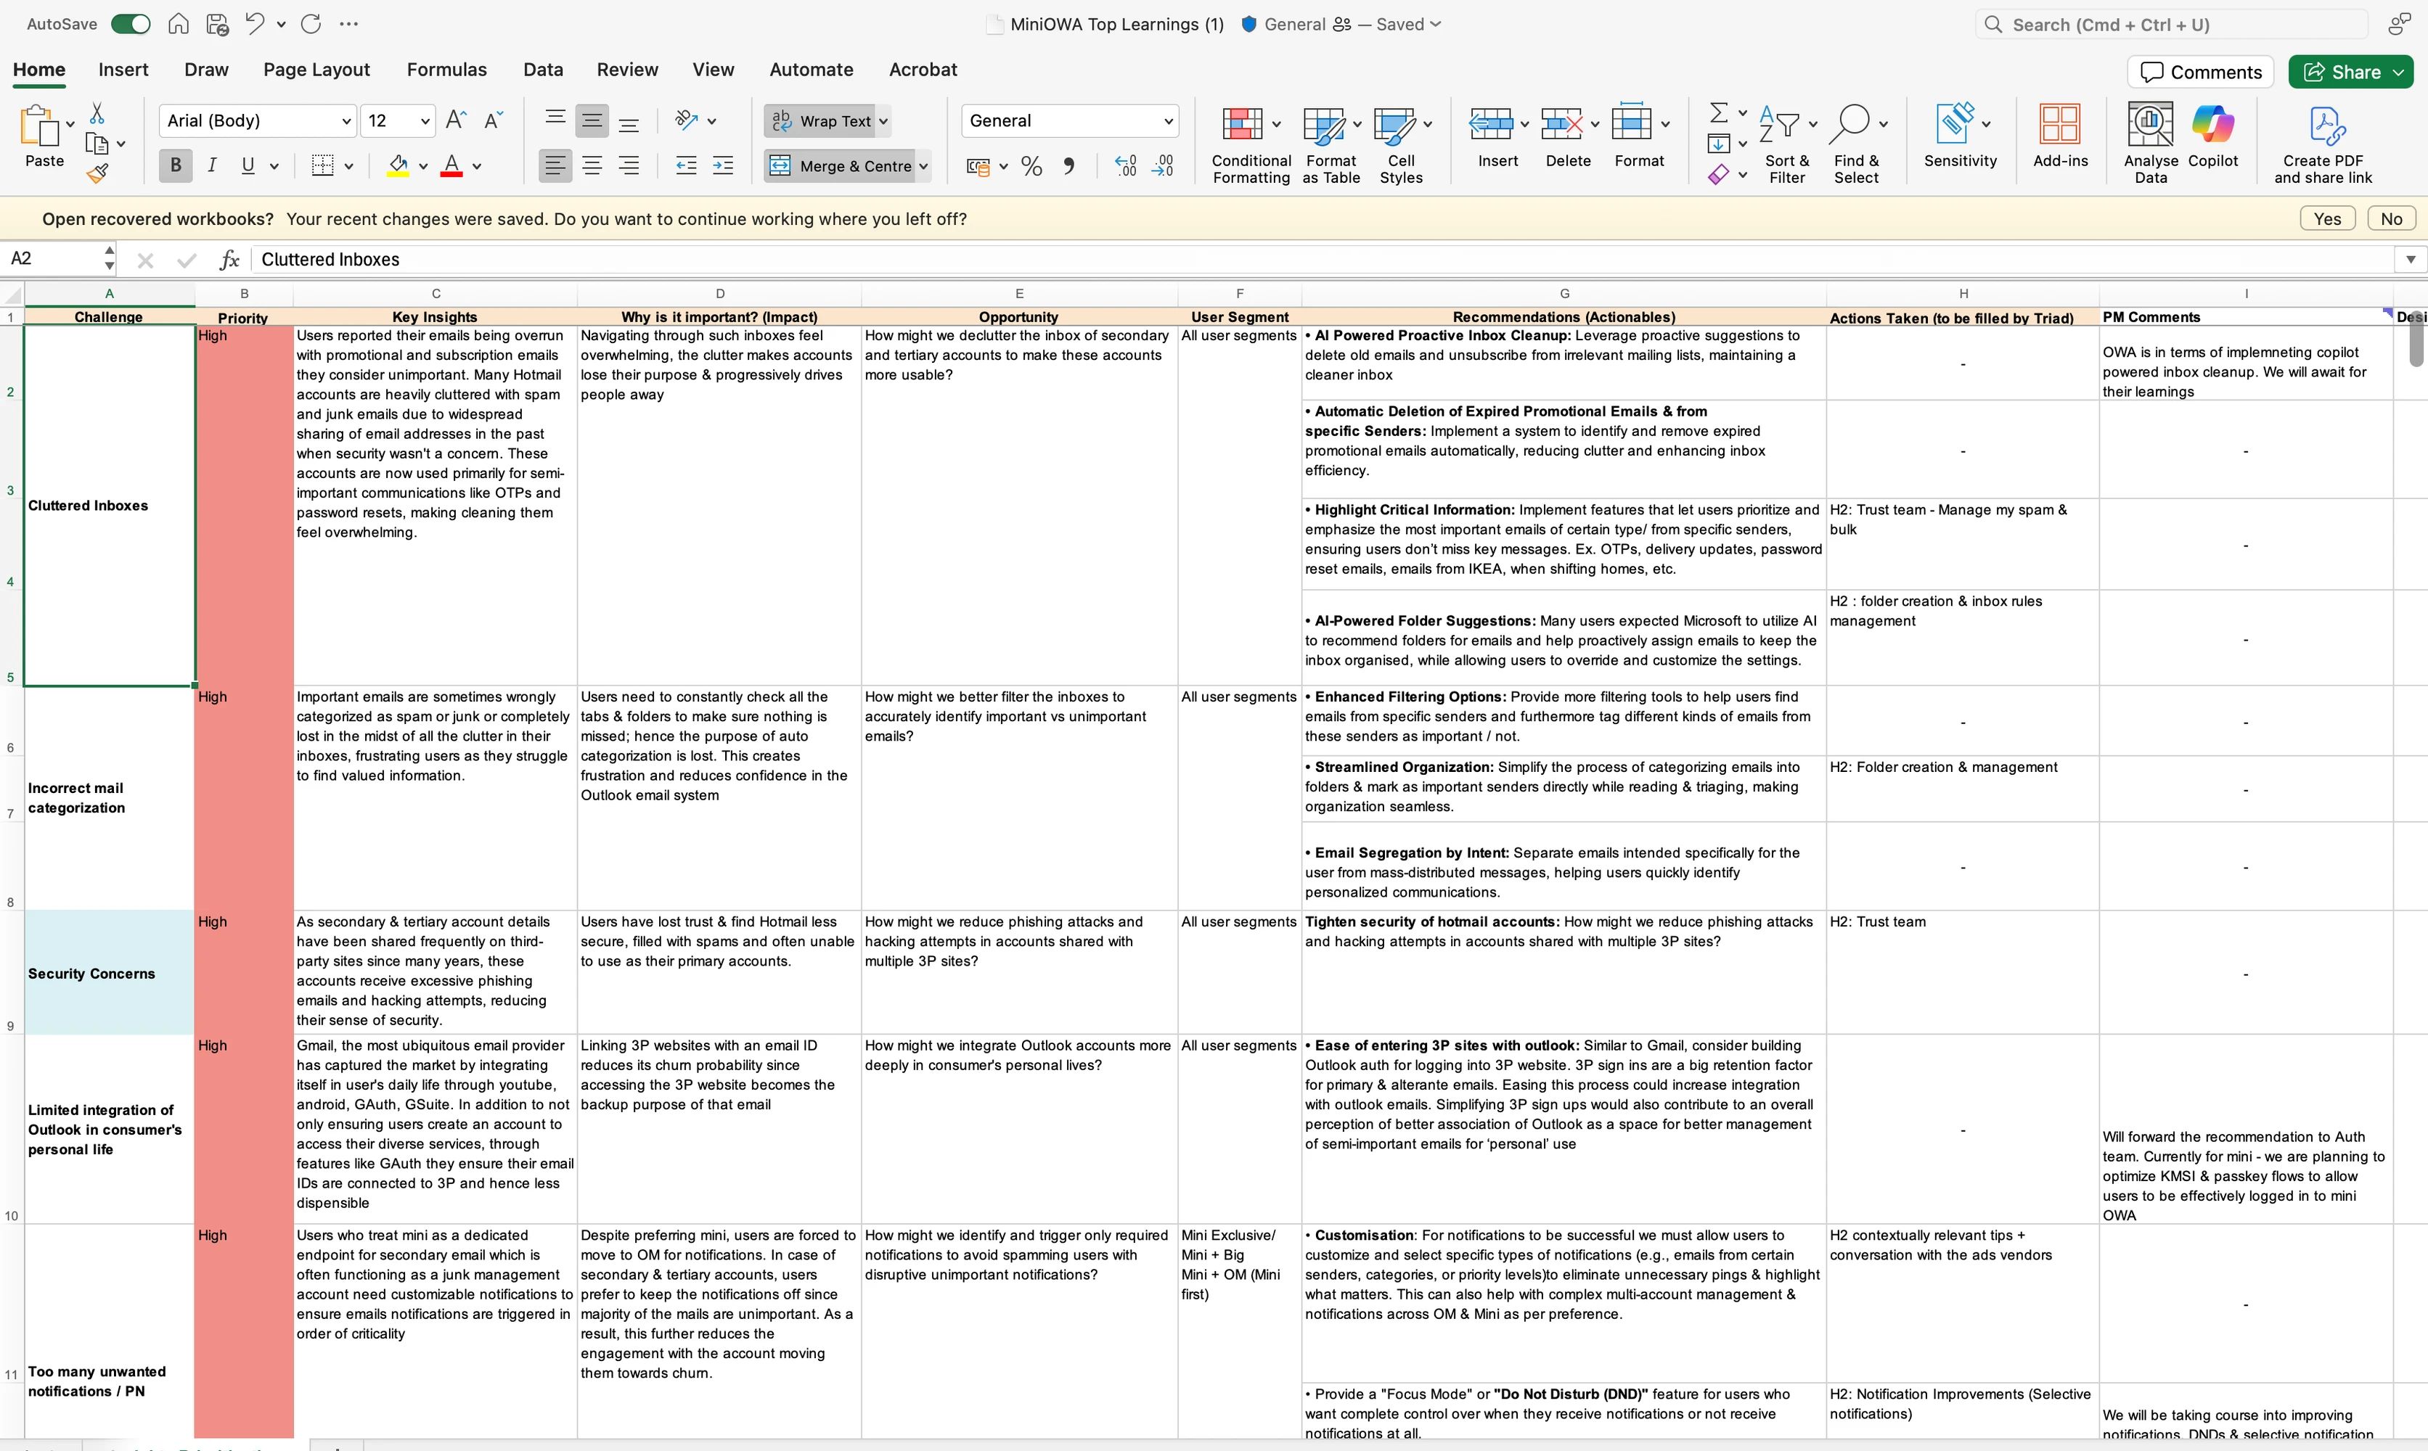Click the Borders icon
Image resolution: width=2428 pixels, height=1451 pixels.
click(x=323, y=165)
